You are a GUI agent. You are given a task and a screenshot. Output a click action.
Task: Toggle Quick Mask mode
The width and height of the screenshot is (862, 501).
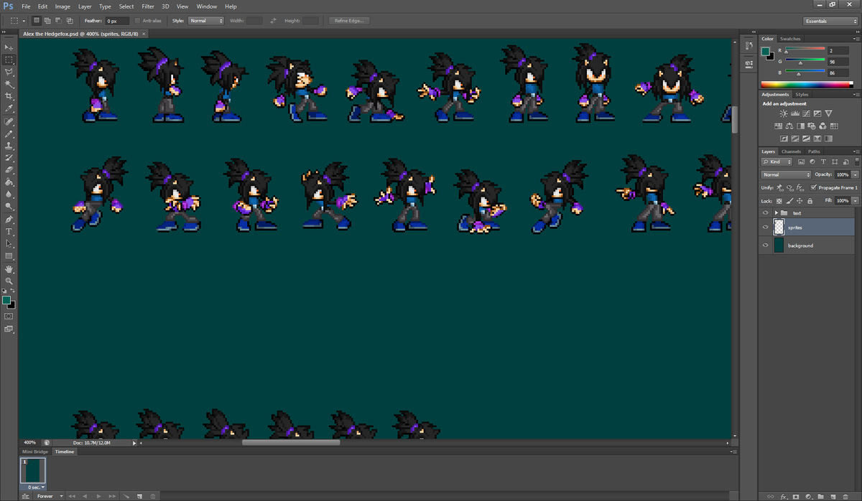9,316
